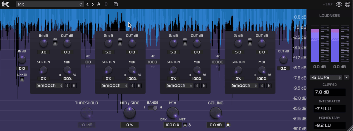The height and width of the screenshot is (131, 353).
Task: Click the THRESHOLD knob
Action: click(87, 113)
